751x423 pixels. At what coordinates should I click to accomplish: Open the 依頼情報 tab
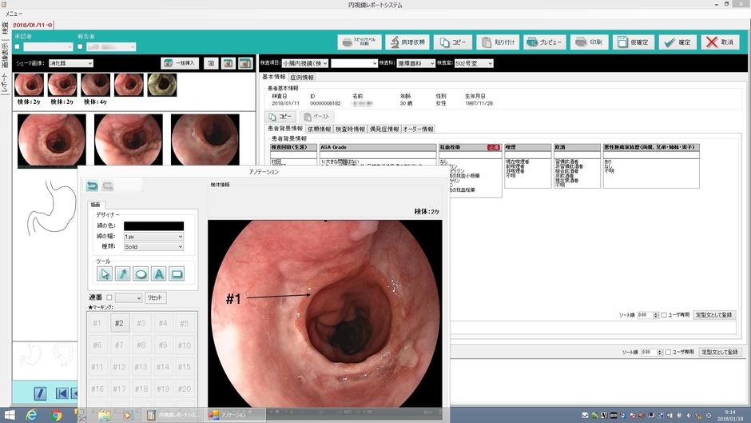coord(320,129)
